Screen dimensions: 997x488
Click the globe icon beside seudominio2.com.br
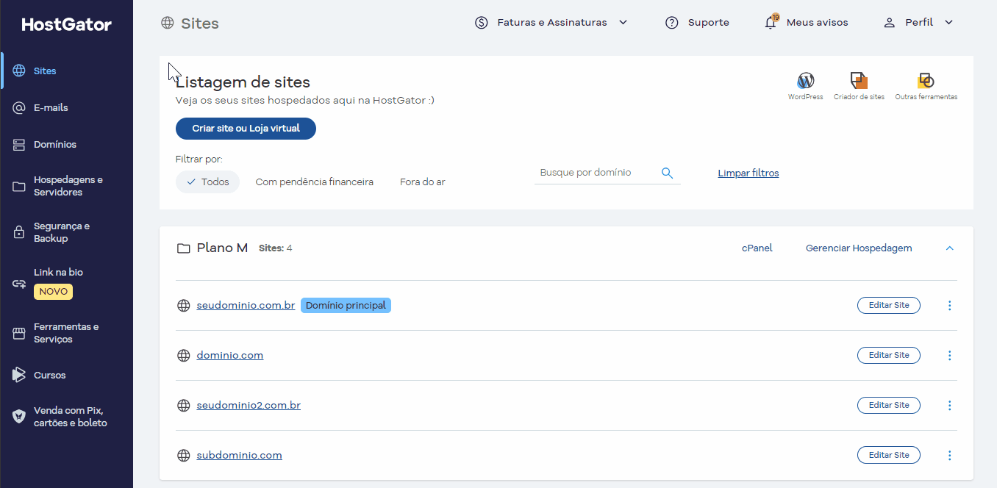coord(184,406)
